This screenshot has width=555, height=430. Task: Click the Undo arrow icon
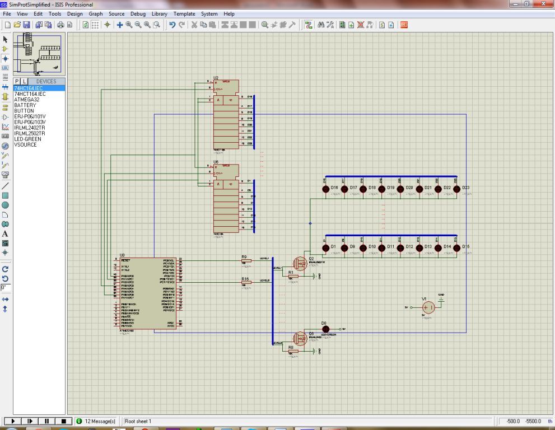click(x=172, y=25)
